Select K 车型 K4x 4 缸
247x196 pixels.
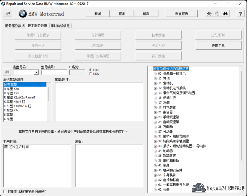(x=25, y=102)
